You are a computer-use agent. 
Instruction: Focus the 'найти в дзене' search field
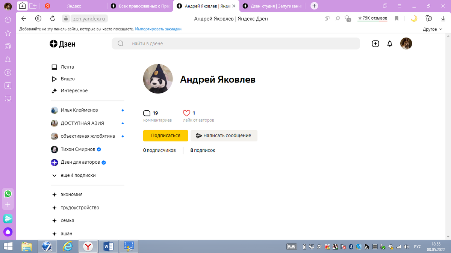pyautogui.click(x=236, y=44)
